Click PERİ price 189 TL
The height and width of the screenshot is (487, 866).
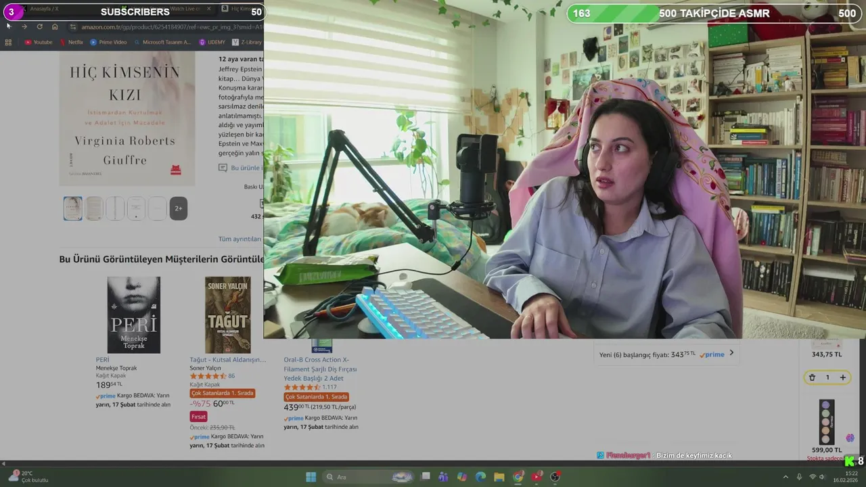(x=109, y=385)
